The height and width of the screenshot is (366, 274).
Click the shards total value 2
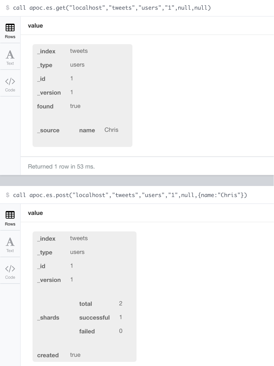point(121,303)
